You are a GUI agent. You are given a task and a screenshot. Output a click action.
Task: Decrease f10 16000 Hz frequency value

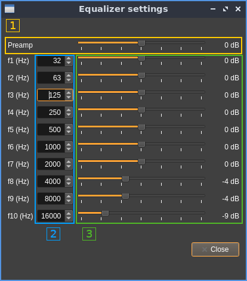point(69,218)
